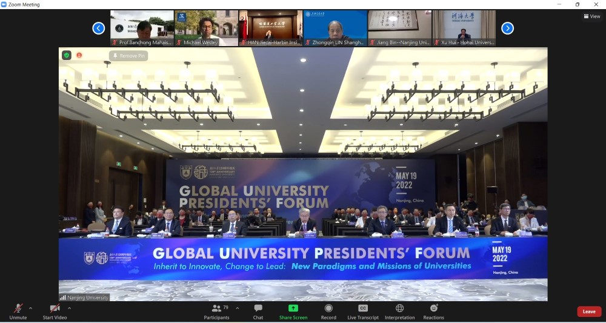Enable Live Transcript captions
This screenshot has width=606, height=323.
pyautogui.click(x=363, y=311)
